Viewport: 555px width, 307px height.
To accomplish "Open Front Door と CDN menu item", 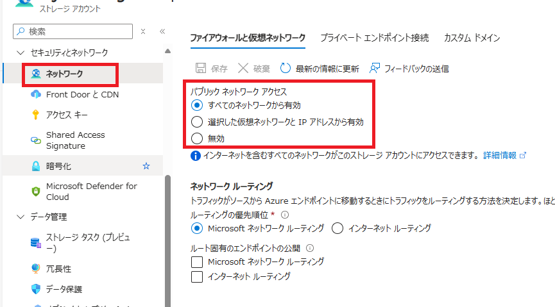I will click(x=83, y=94).
